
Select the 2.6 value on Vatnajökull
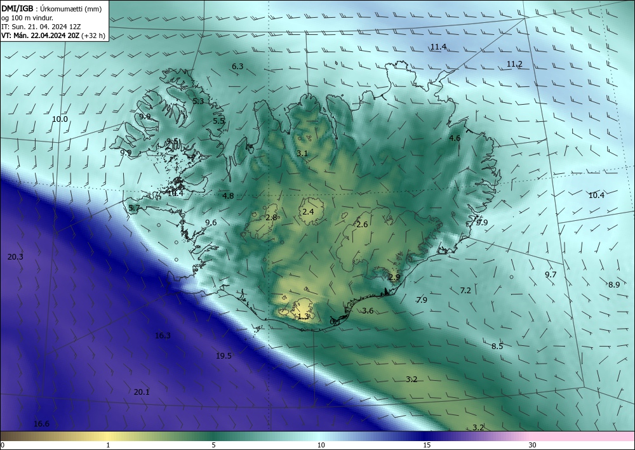click(362, 225)
